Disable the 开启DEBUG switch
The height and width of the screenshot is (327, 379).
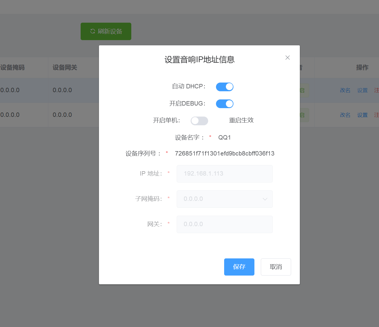[224, 104]
